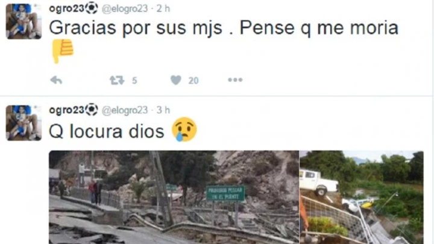The height and width of the screenshot is (244, 434).
Task: Open the profile avatar of the first tweet
Action: click(x=24, y=21)
